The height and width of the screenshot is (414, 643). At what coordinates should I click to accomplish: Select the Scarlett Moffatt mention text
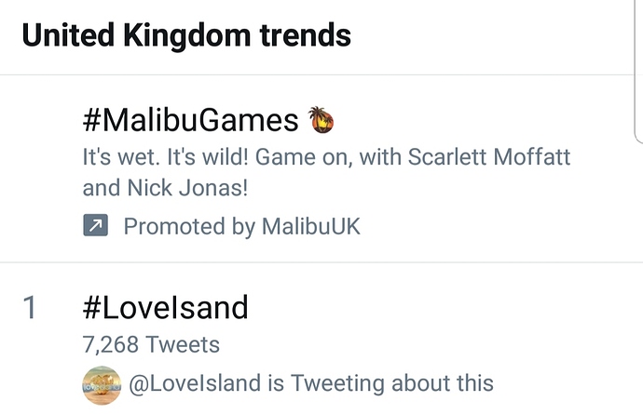click(489, 157)
